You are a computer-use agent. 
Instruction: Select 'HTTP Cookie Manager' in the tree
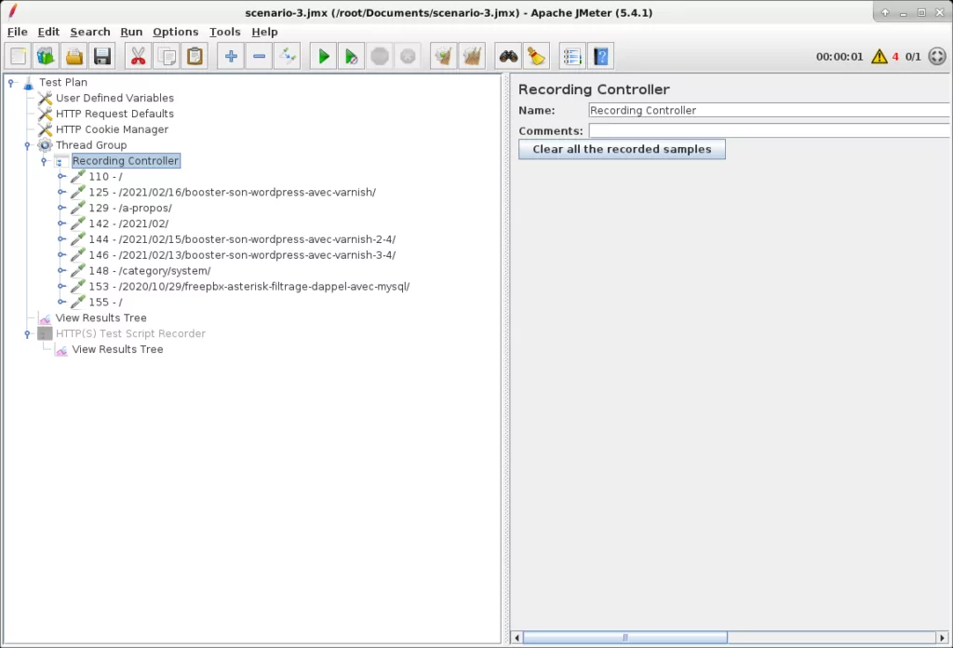pos(112,129)
